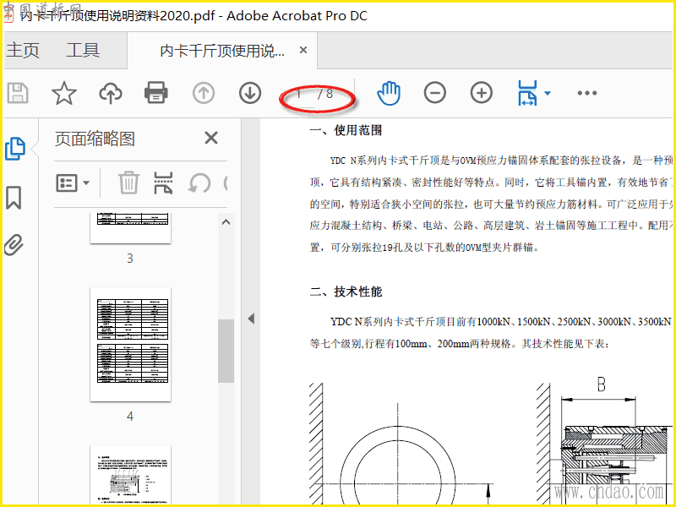The height and width of the screenshot is (507, 676).
Task: Print the document using printer icon
Action: pos(156,93)
